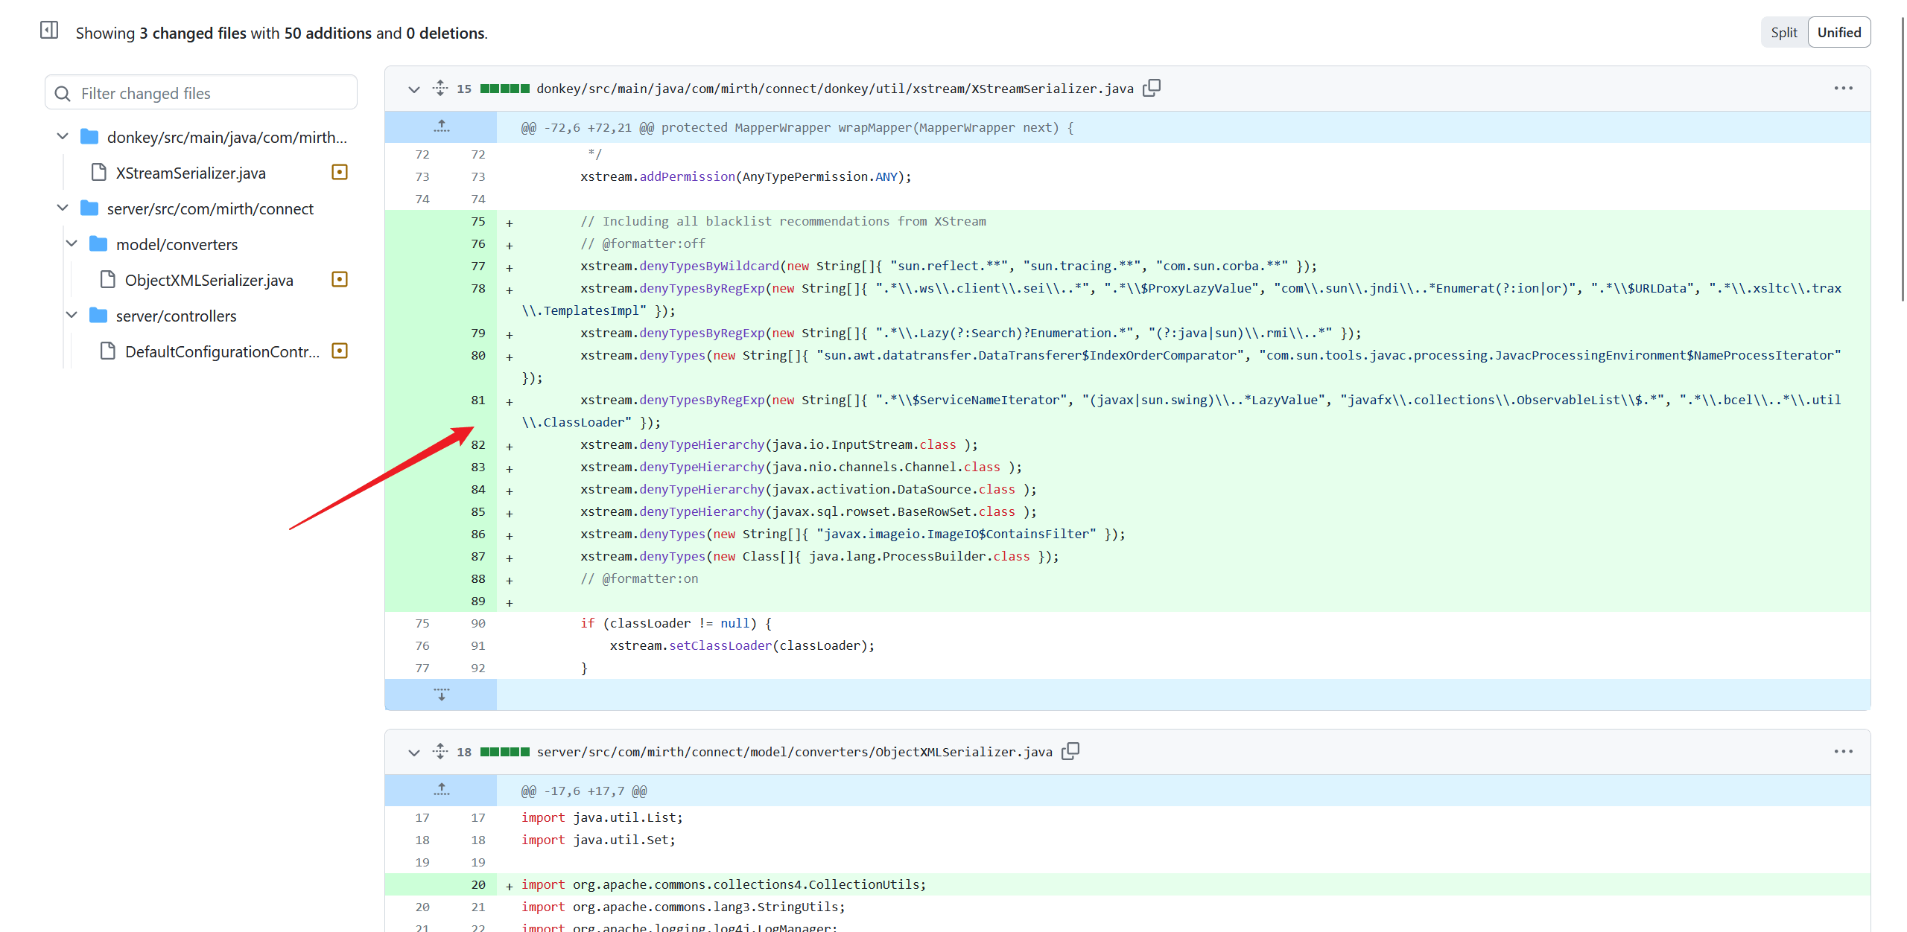The height and width of the screenshot is (932, 1907).
Task: Select new line number 87 with ProcessBuilder
Action: 477,556
